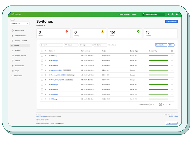Open the user account icon
Image resolution: width=192 pixels, height=141 pixels.
pyautogui.click(x=168, y=14)
